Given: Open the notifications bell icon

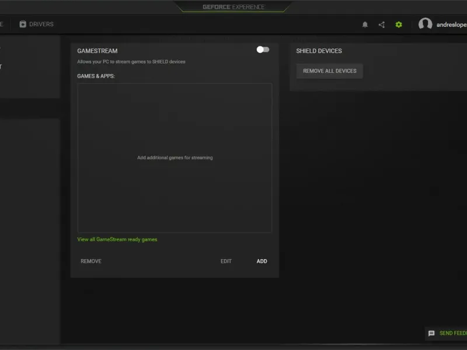Looking at the screenshot, I should tap(365, 24).
